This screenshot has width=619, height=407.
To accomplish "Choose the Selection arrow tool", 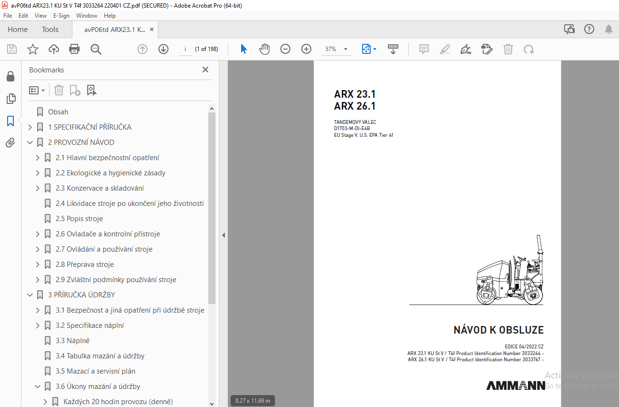I will (x=244, y=49).
